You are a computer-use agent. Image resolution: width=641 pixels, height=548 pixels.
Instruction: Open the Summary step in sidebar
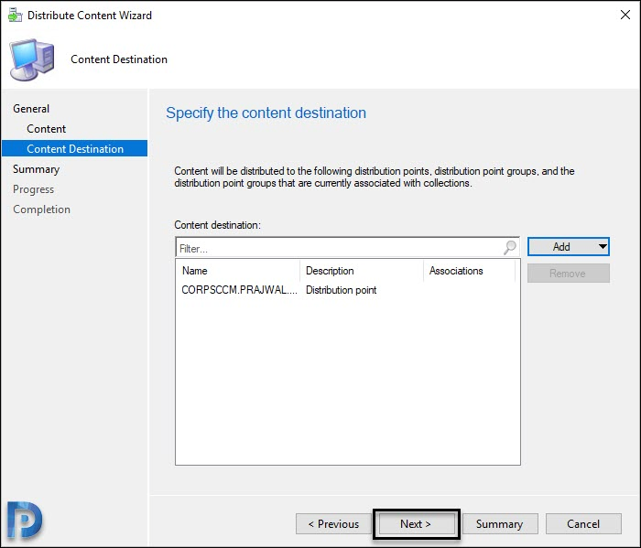pos(36,169)
